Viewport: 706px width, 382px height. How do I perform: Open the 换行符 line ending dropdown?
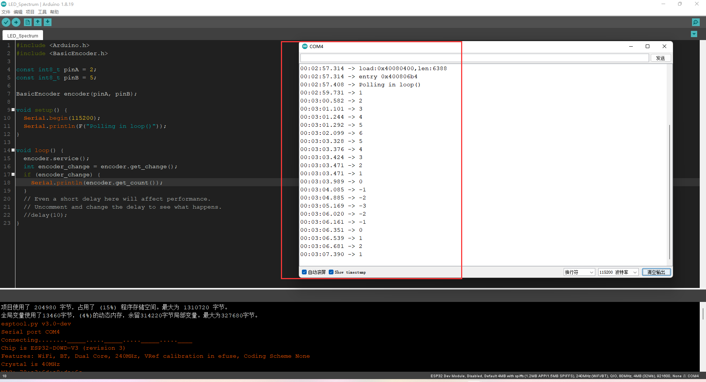point(579,272)
